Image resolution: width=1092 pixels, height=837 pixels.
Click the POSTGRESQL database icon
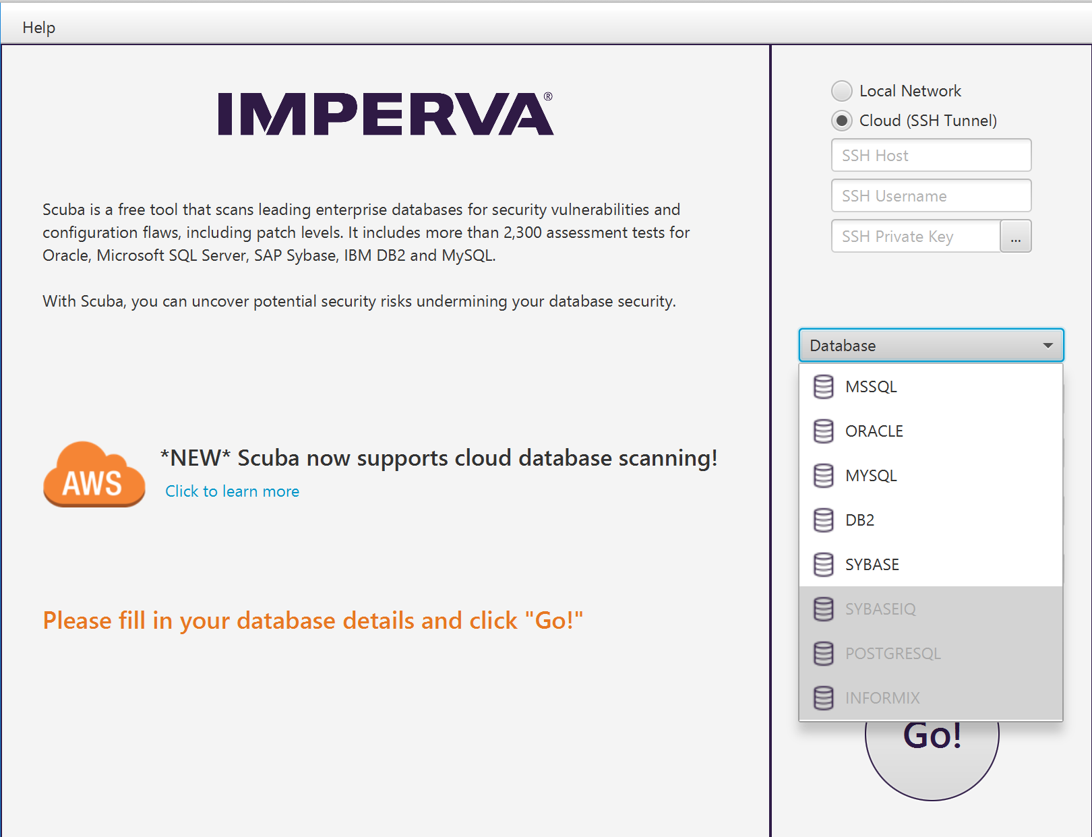(x=823, y=654)
